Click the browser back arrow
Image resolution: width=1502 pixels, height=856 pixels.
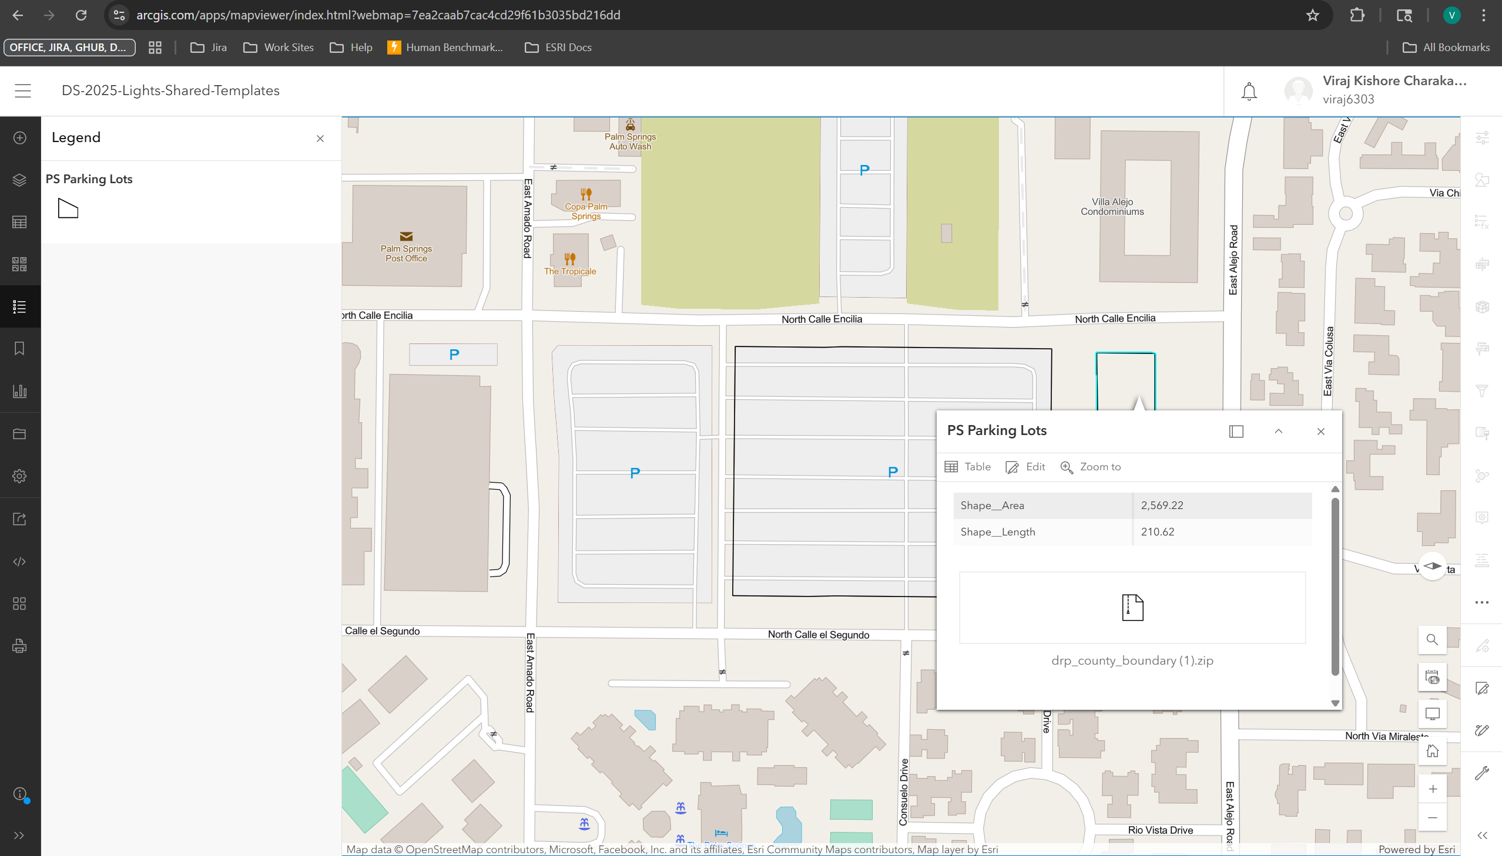tap(18, 15)
